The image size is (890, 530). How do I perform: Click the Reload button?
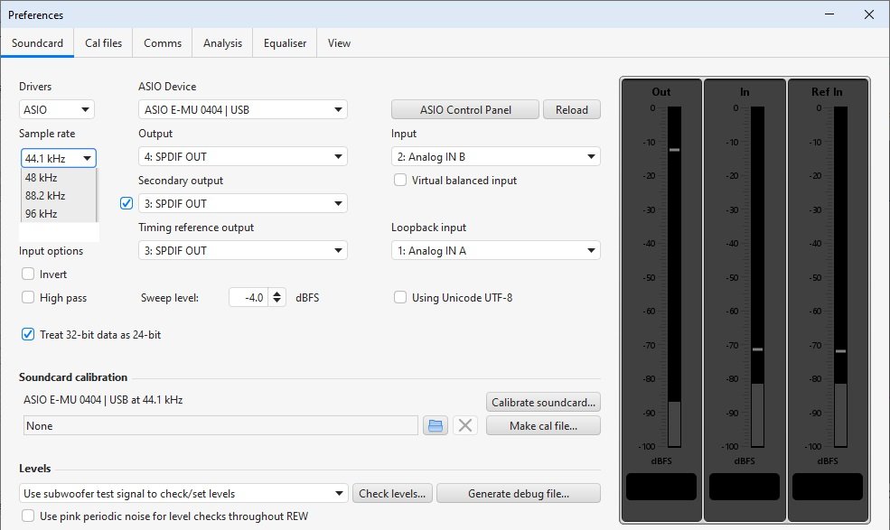(572, 109)
